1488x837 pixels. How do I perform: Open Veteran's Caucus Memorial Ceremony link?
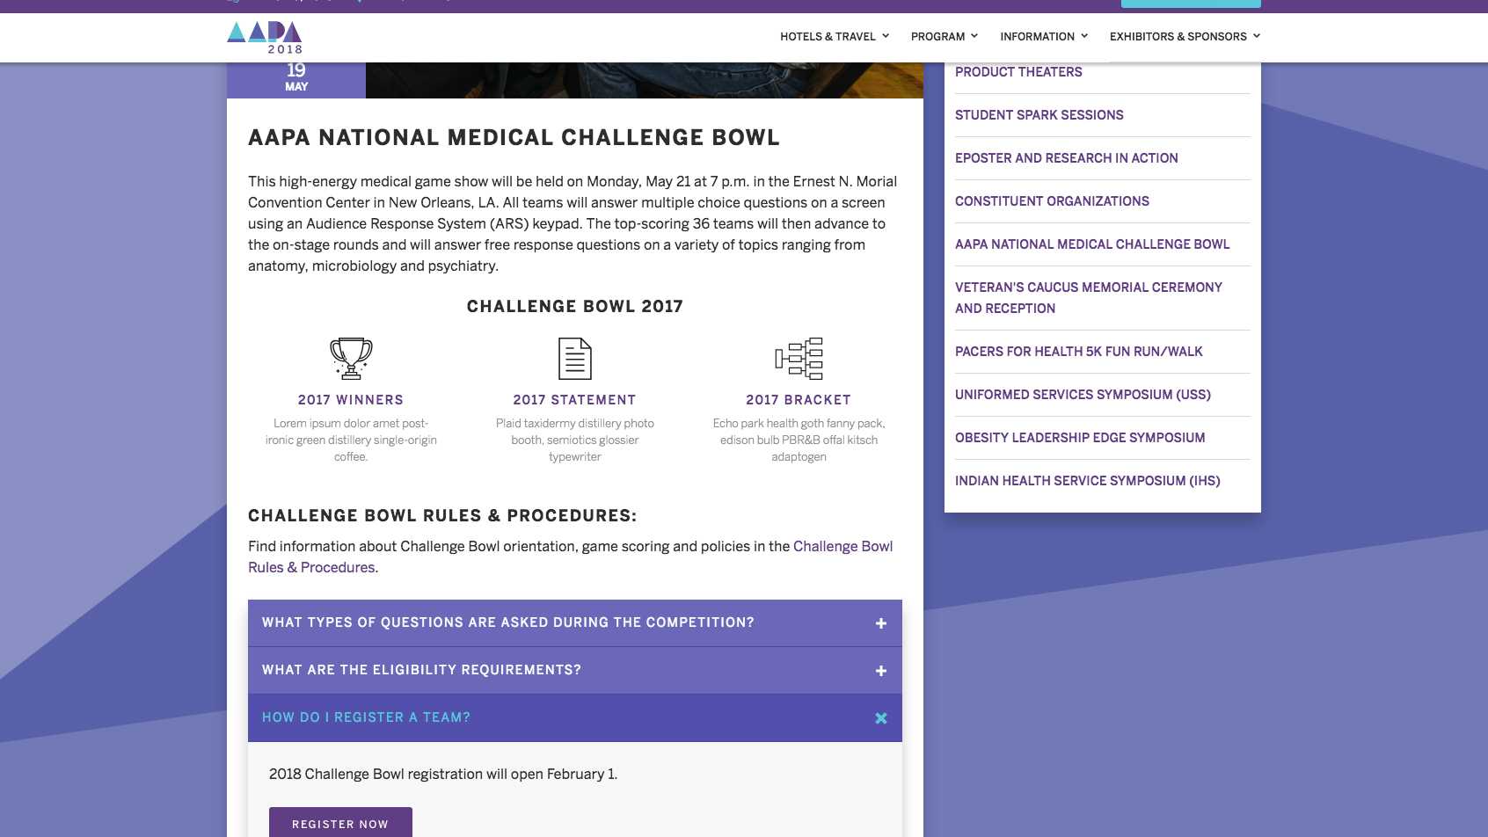1089,298
